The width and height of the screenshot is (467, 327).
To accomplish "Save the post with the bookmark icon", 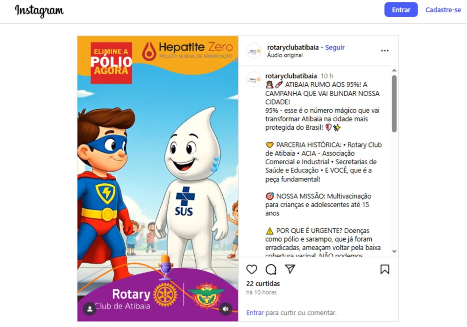I will [385, 269].
